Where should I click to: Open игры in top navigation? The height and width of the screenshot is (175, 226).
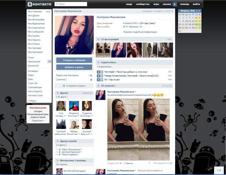156,4
